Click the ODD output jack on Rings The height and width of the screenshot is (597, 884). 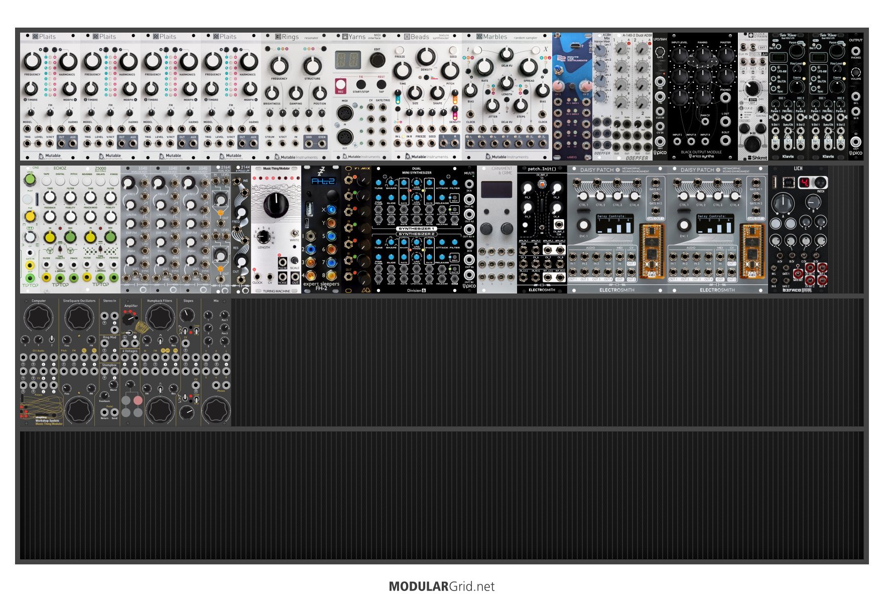pos(308,144)
